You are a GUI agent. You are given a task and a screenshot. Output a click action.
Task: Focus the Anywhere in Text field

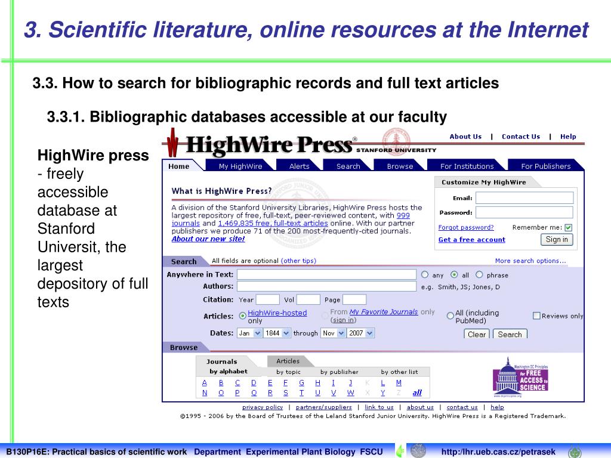326,274
